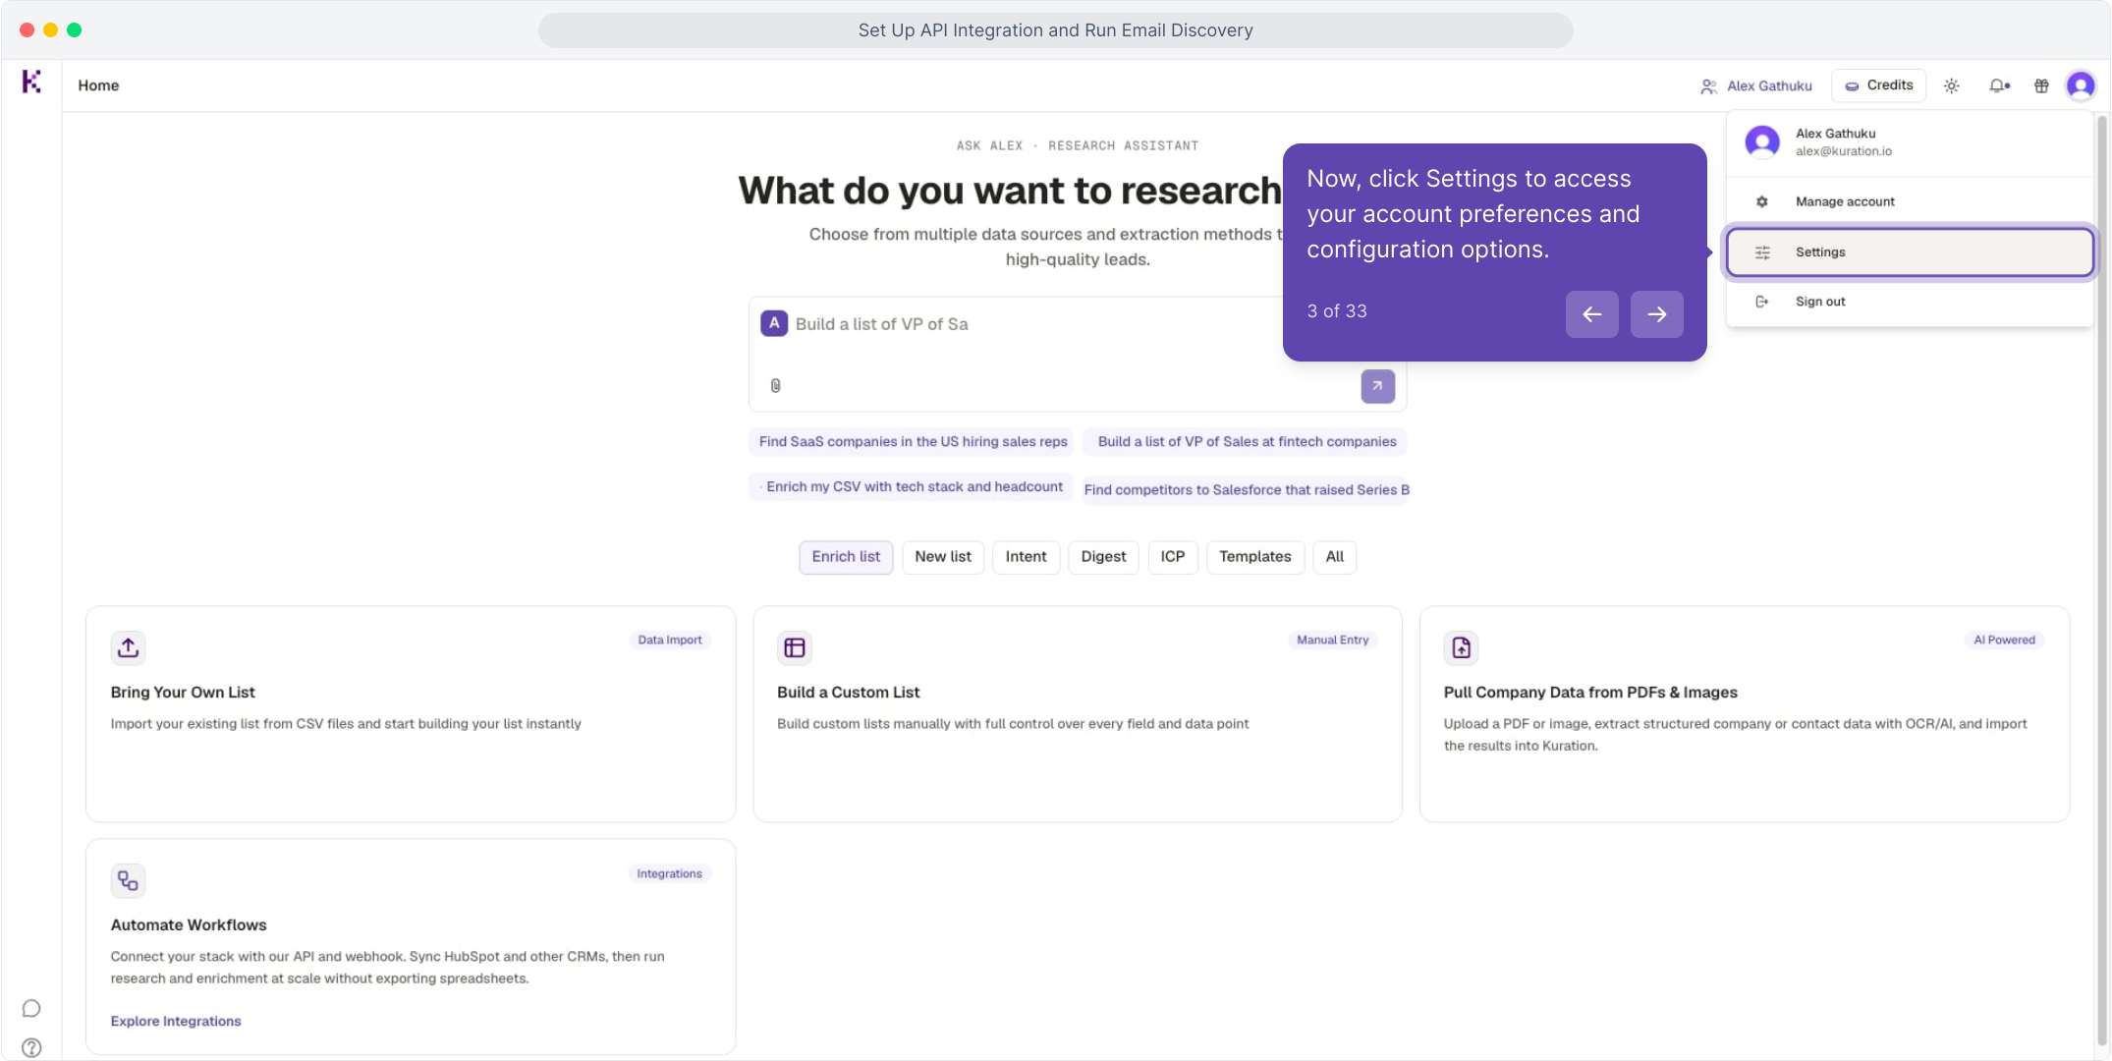Open Pull Company Data from PDFs & Images title
The width and height of the screenshot is (2112, 1061).
click(1590, 693)
